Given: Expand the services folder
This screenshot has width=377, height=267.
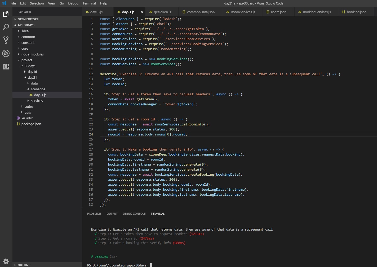Looking at the screenshot, I should [x=47, y=101].
